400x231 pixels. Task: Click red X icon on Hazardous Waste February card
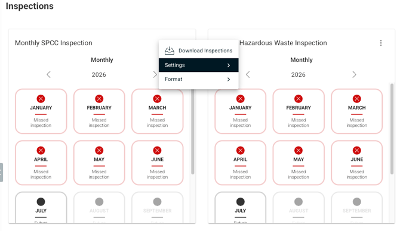click(299, 99)
